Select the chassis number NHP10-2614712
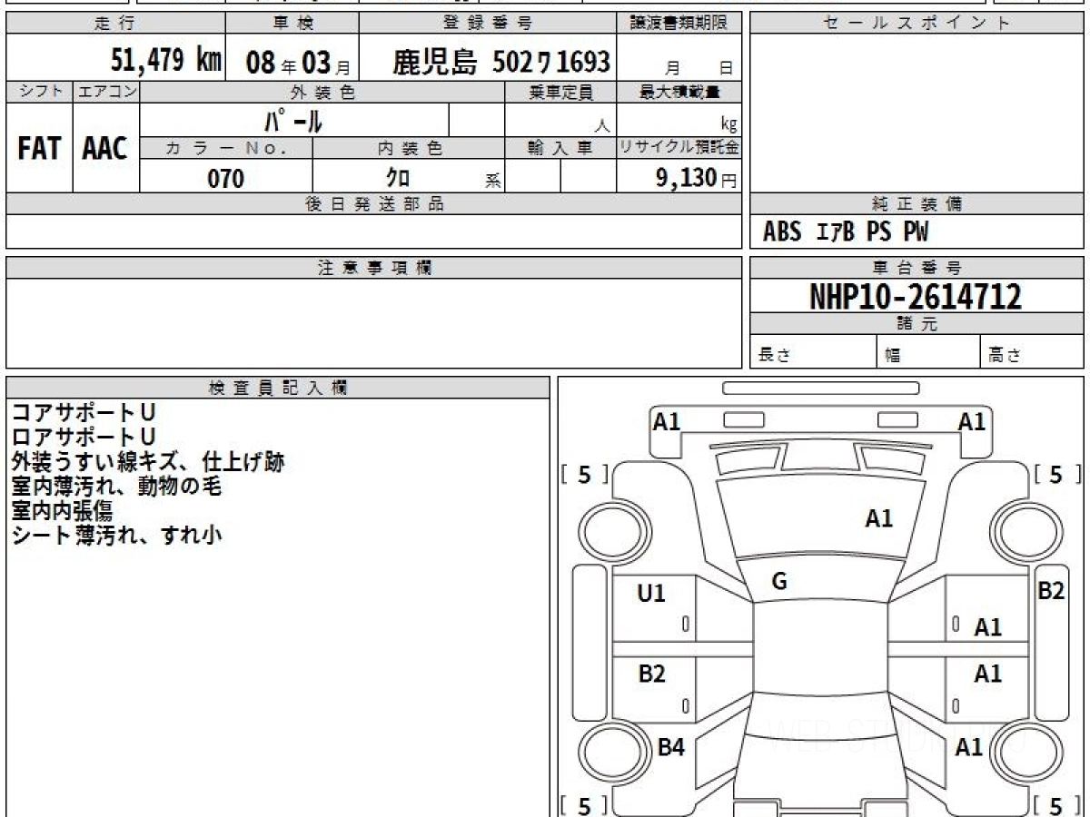This screenshot has height=817, width=1090. 916,296
